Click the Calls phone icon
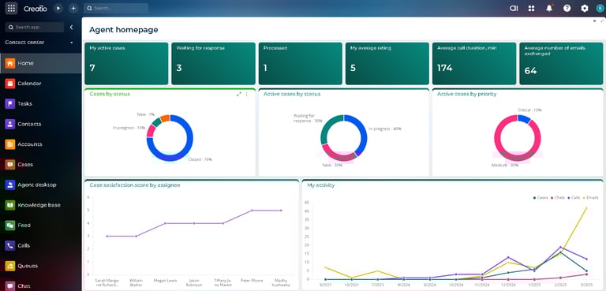This screenshot has width=606, height=291. [x=10, y=245]
